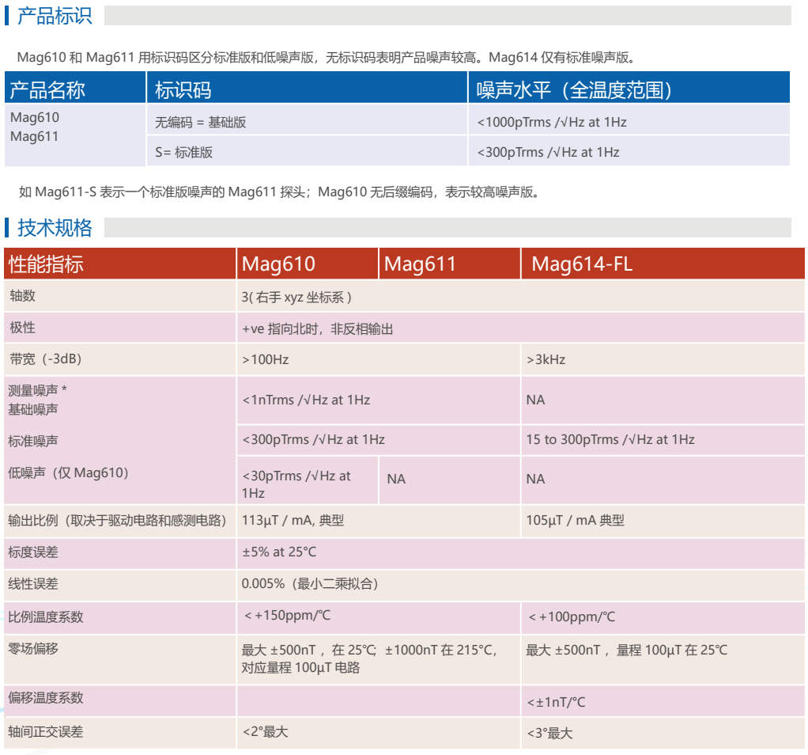Click the "极性" row label

pos(23,328)
